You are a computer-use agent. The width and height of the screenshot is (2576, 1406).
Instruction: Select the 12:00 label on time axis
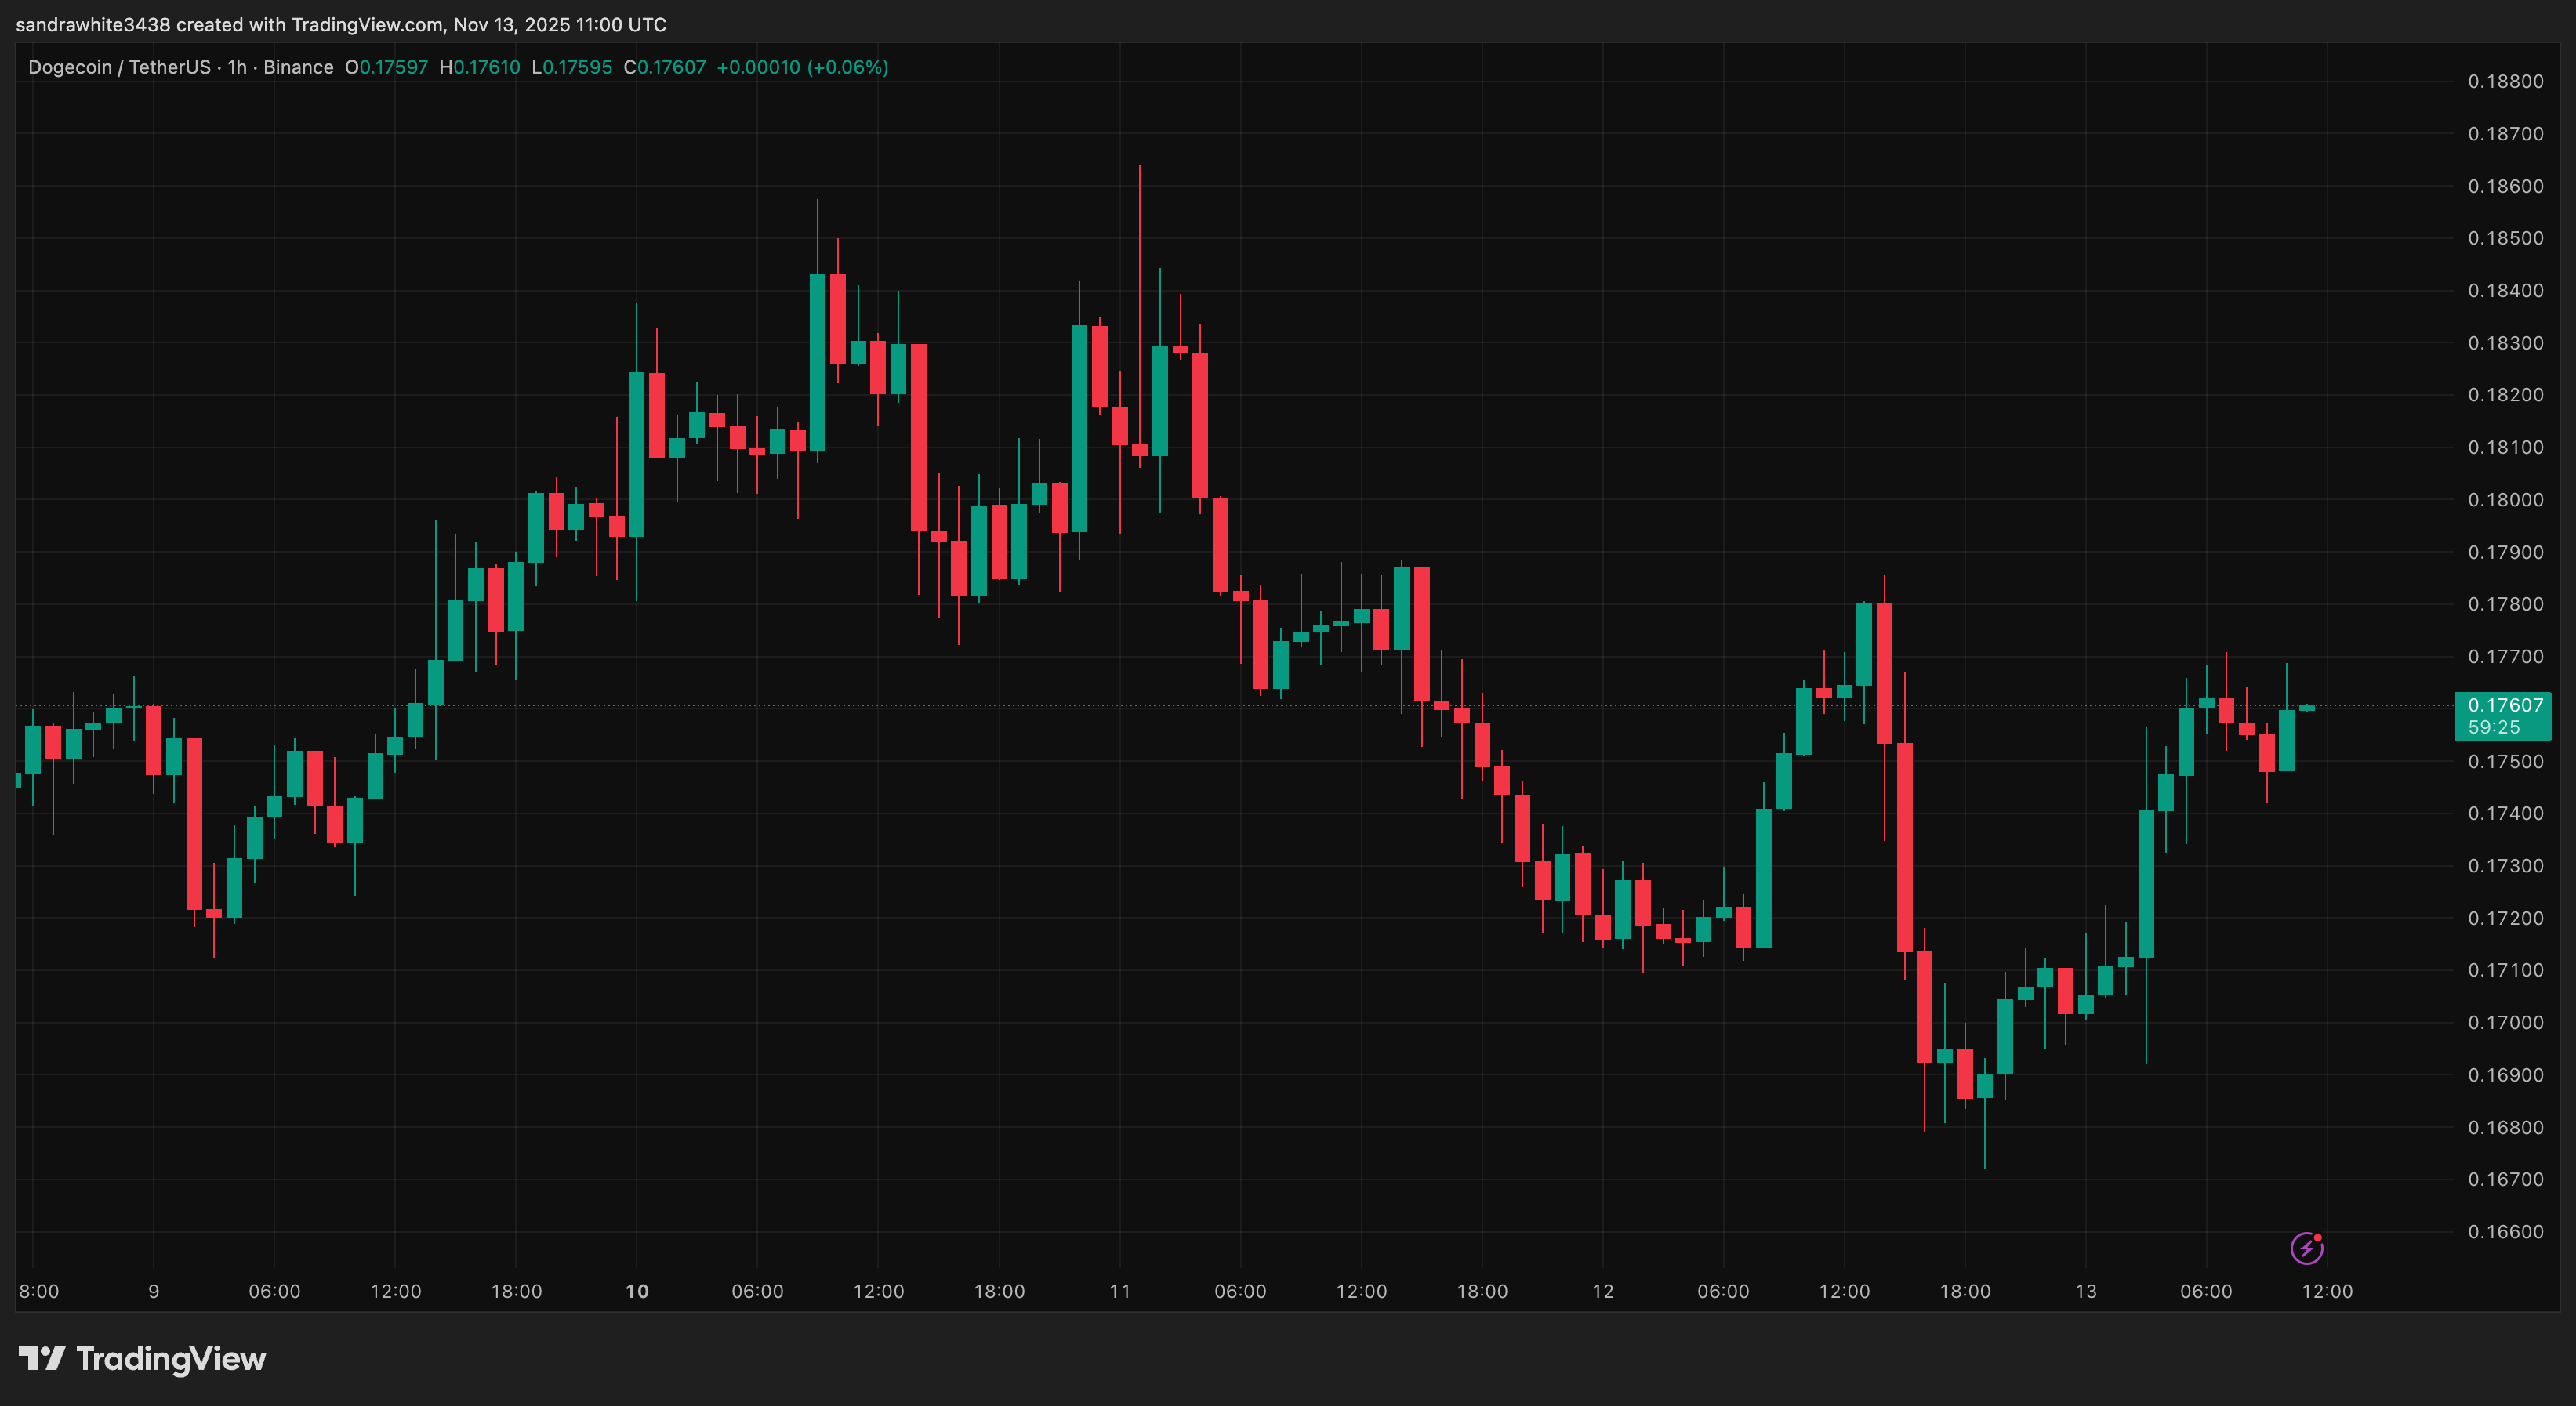click(2330, 1291)
